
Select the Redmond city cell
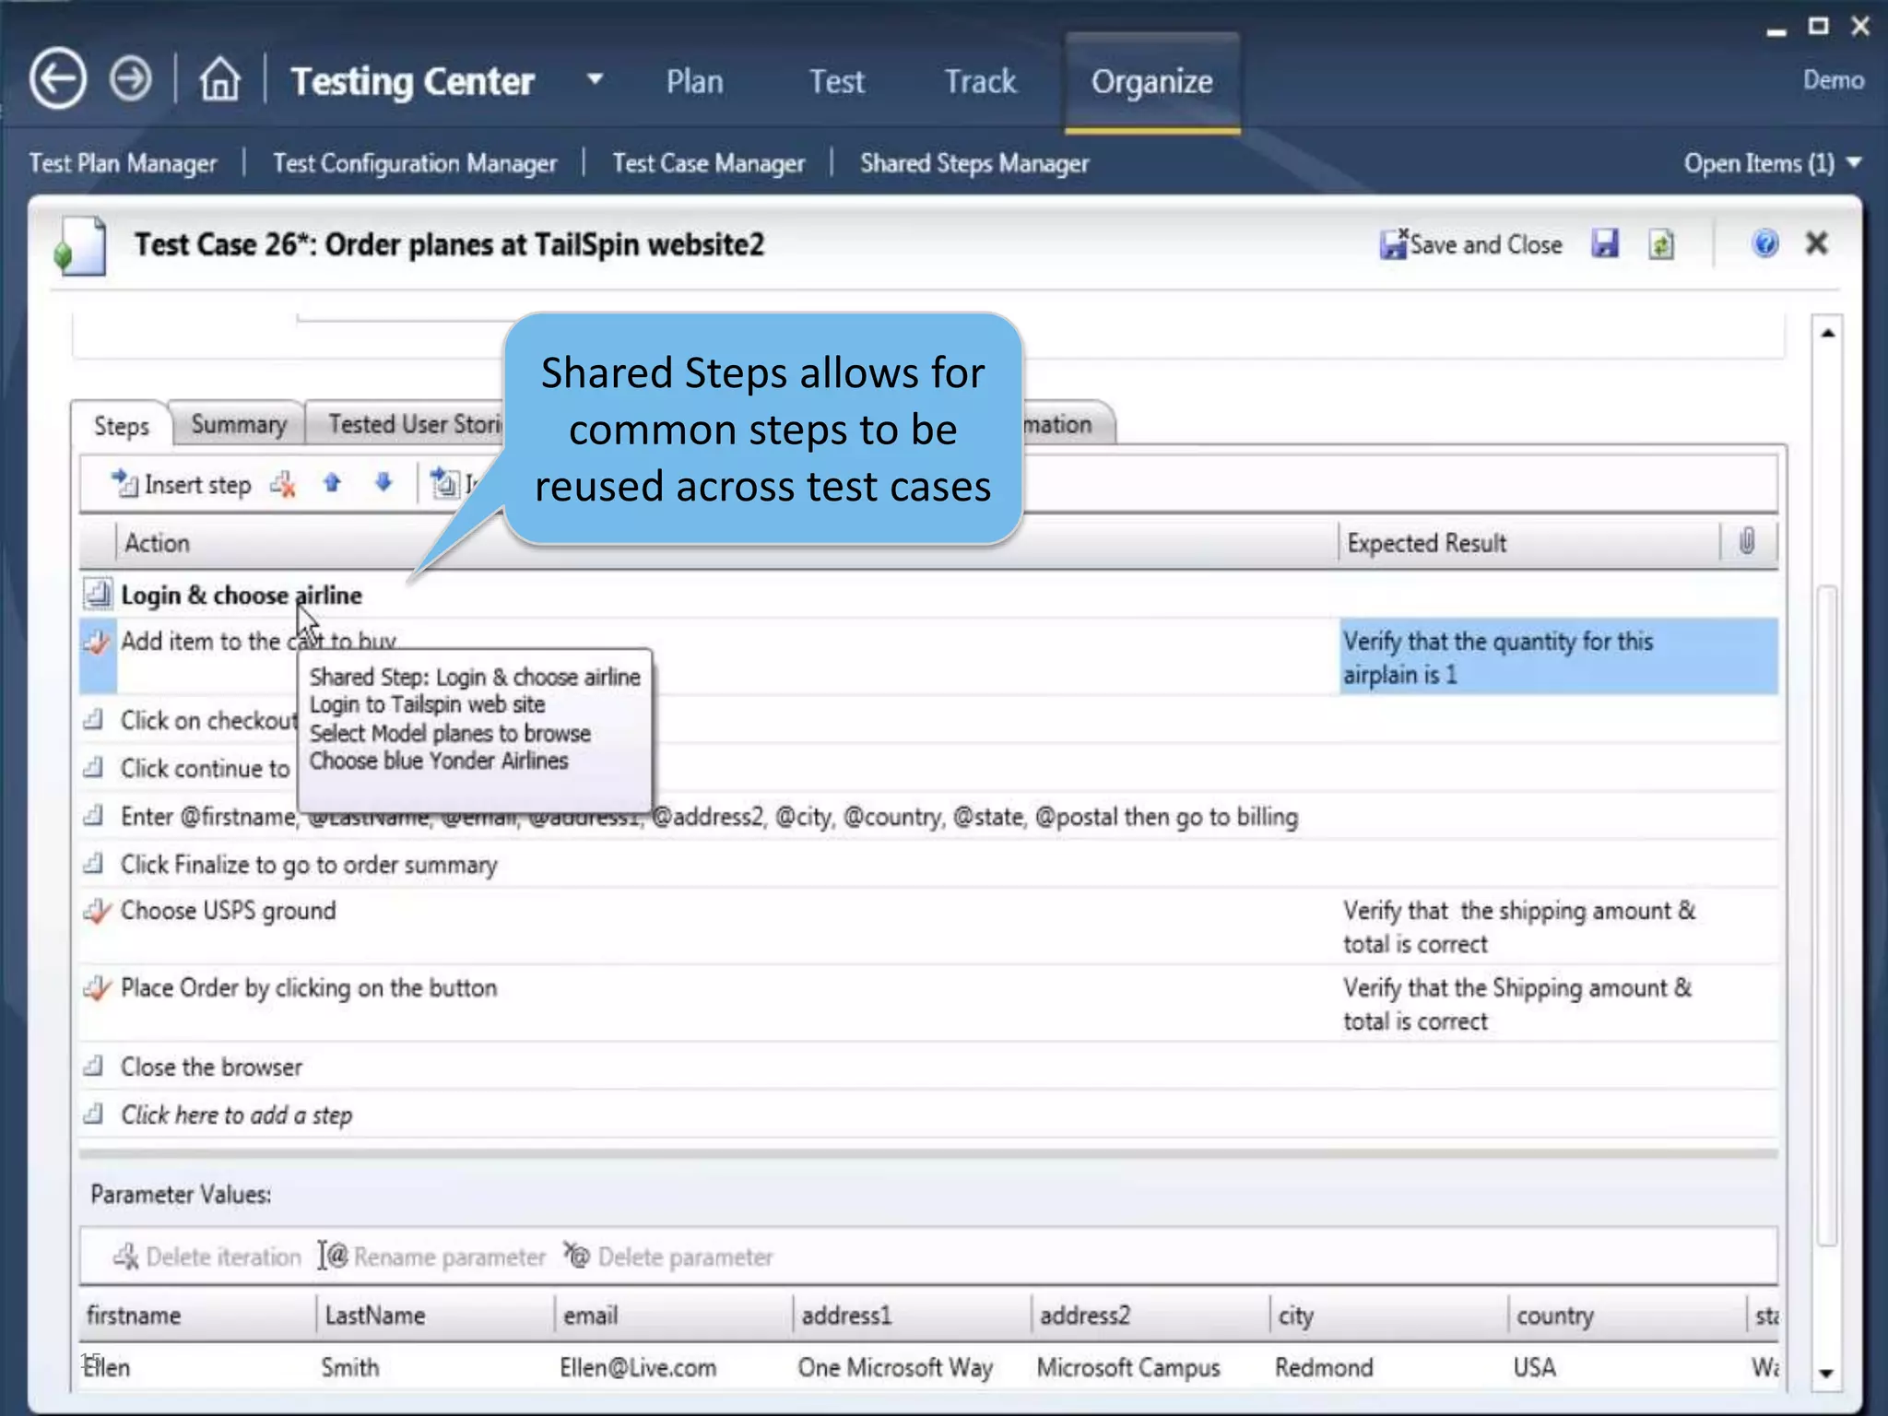[1324, 1367]
